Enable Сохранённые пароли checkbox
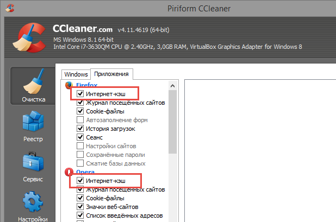Viewport: 336px width, 222px height. point(80,154)
